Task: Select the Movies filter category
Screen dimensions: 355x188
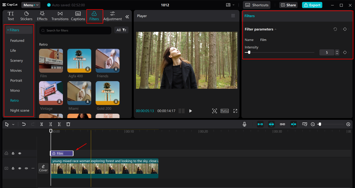Action: click(16, 70)
